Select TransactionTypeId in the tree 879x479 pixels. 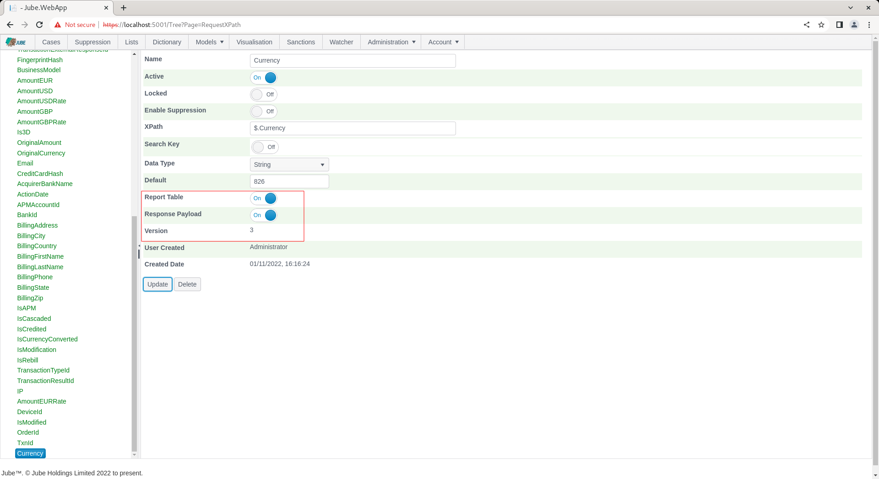(43, 370)
